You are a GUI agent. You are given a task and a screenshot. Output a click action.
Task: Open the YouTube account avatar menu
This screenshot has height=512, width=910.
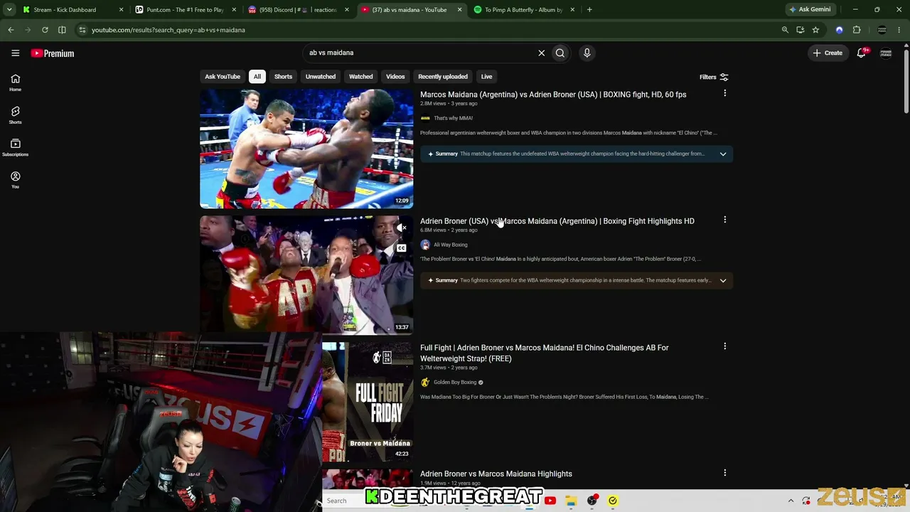pos(886,53)
